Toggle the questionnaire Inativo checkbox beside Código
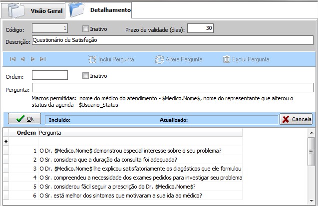Screen dimensions: 318x206 85,29
